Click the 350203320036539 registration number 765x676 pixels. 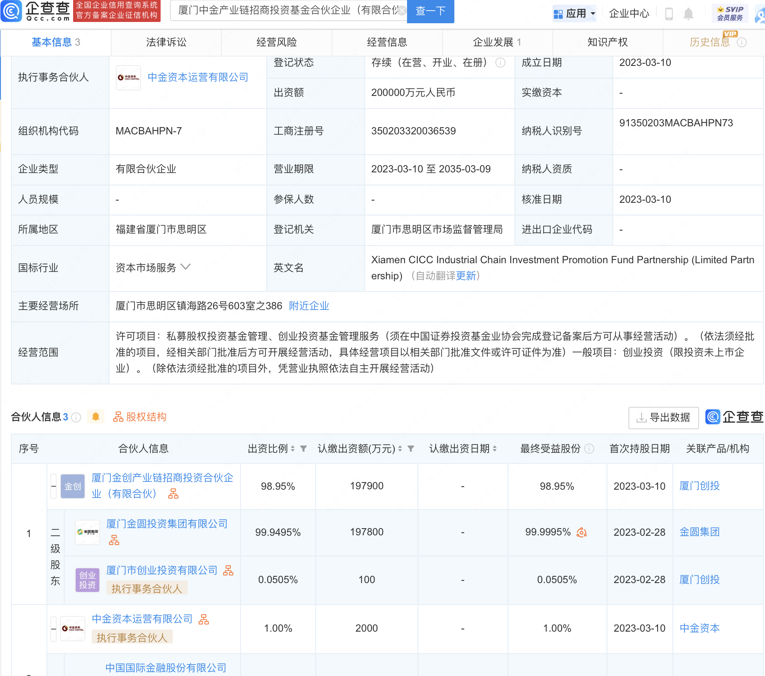pyautogui.click(x=413, y=131)
